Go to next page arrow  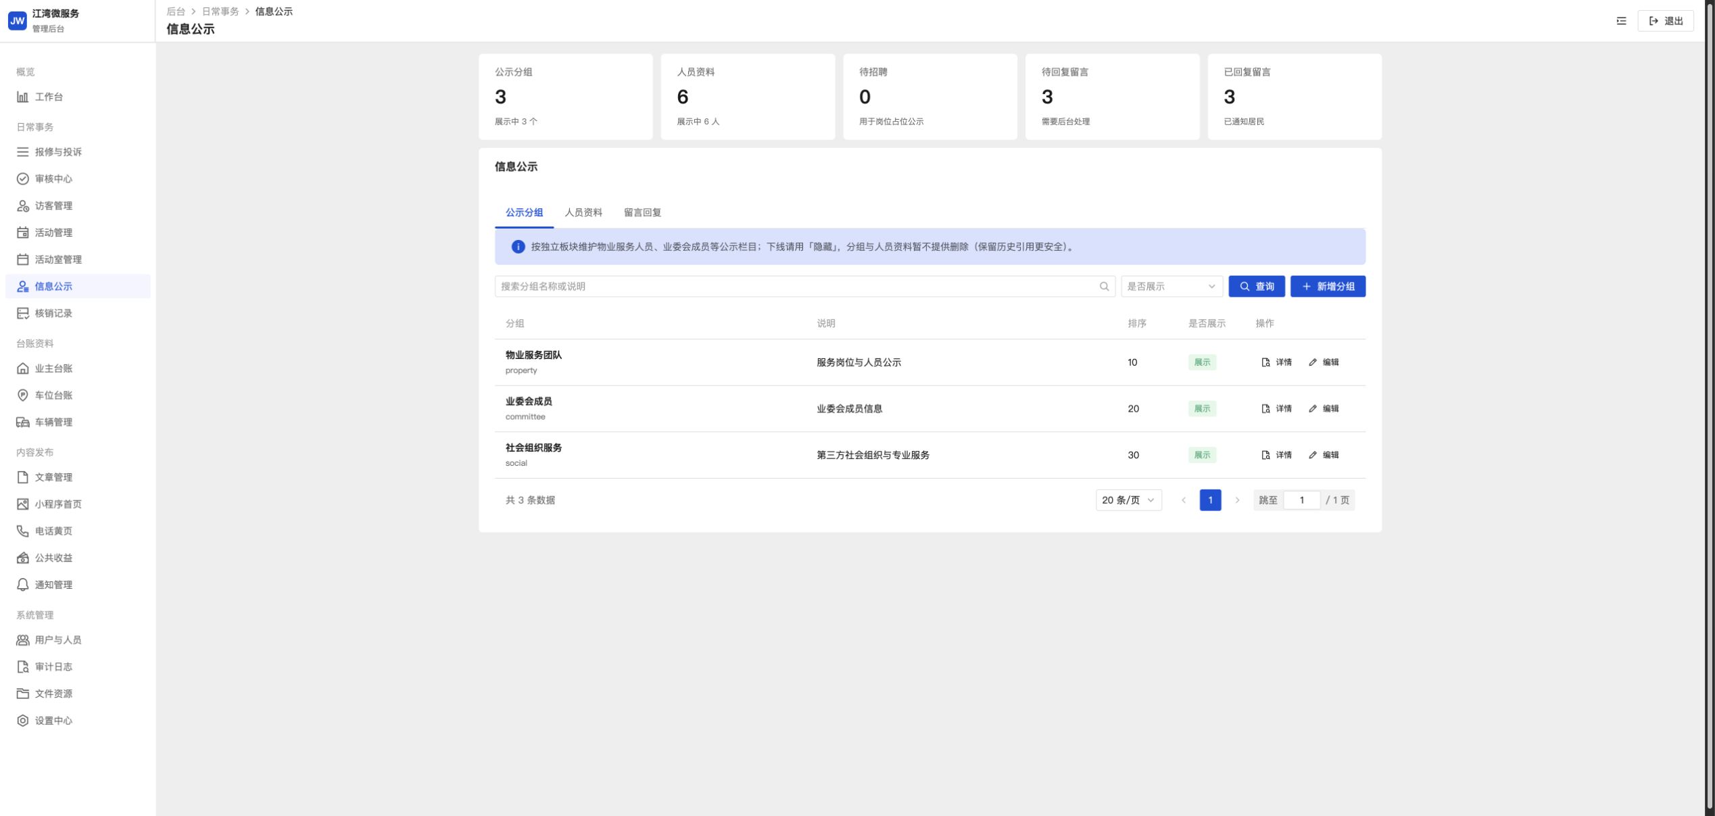point(1237,500)
